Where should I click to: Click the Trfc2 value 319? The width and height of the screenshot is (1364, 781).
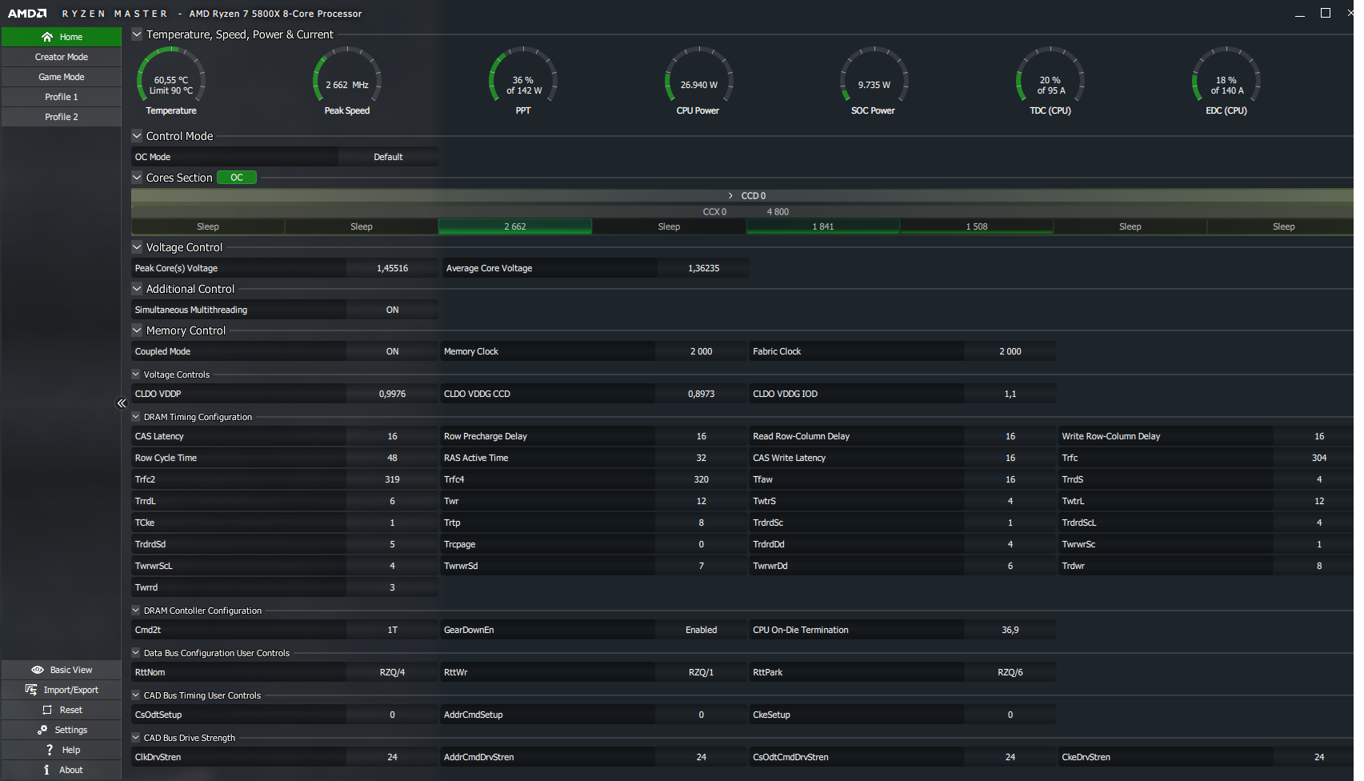392,479
